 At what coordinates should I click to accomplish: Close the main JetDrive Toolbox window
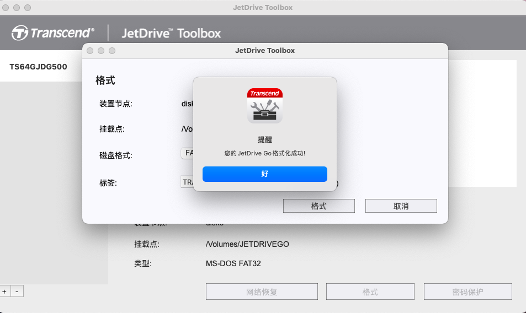click(6, 7)
